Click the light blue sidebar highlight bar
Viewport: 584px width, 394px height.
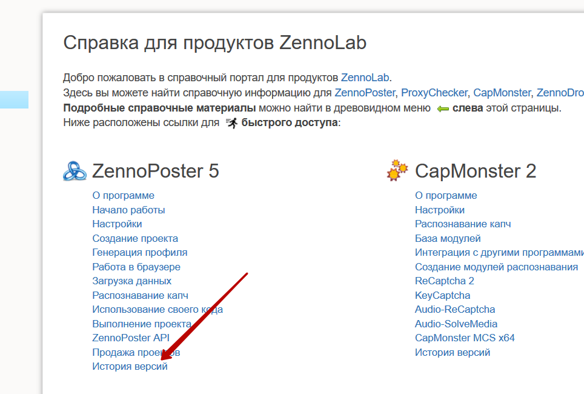14,99
